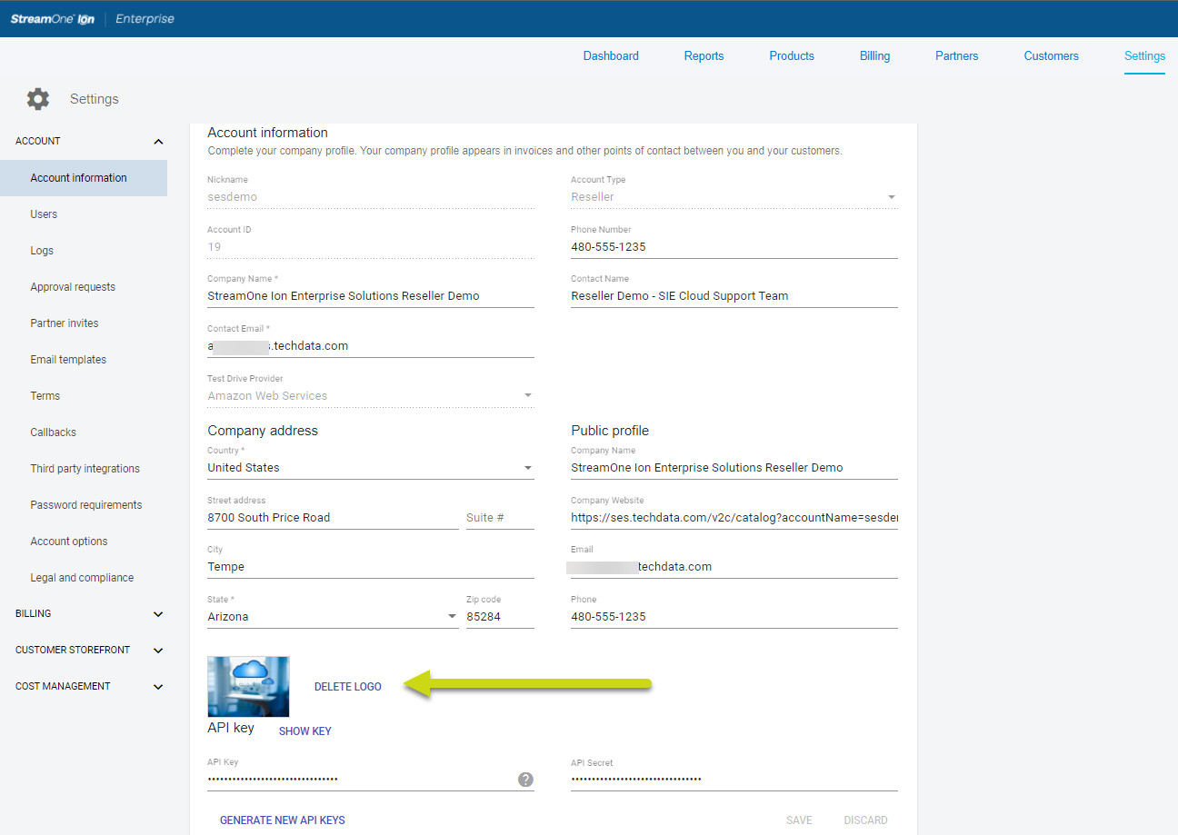The width and height of the screenshot is (1178, 835).
Task: Click the Contact Email field
Action: 371,346
